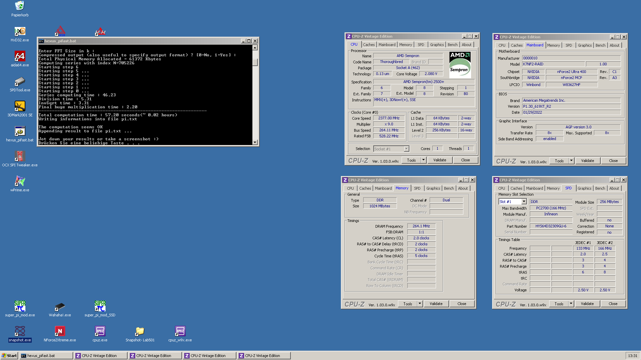Open the Papierkorb recycle bin icon

20,6
